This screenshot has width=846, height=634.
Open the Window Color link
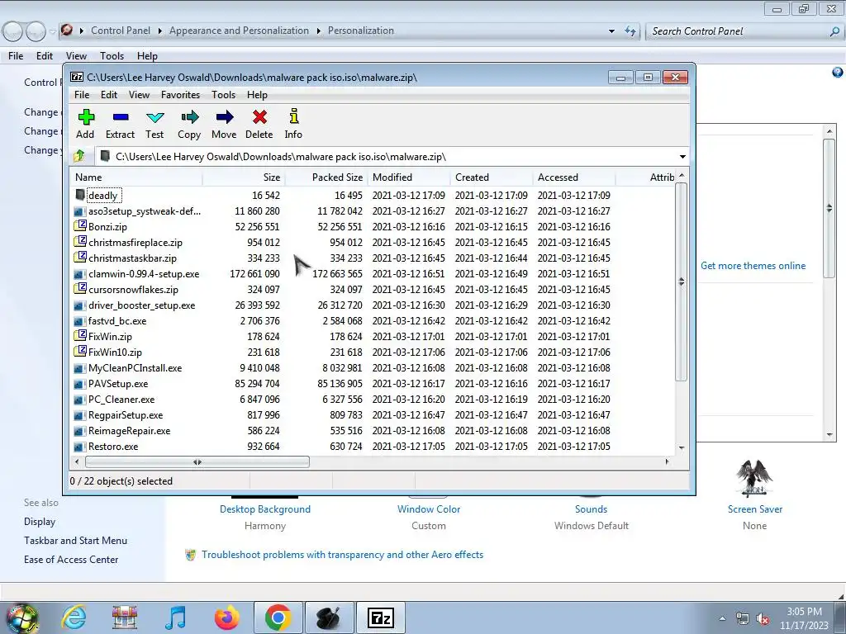[429, 509]
